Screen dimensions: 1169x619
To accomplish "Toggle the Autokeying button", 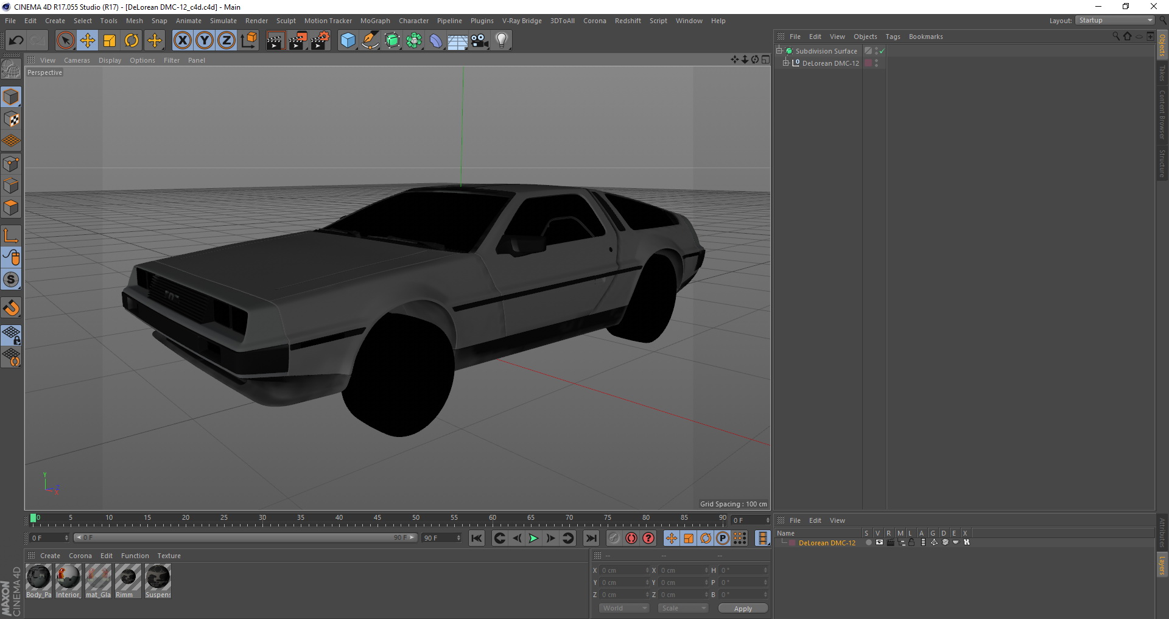I will [631, 538].
